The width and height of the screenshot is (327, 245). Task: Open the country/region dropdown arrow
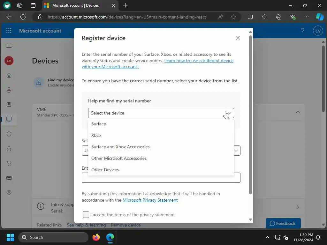point(236,151)
